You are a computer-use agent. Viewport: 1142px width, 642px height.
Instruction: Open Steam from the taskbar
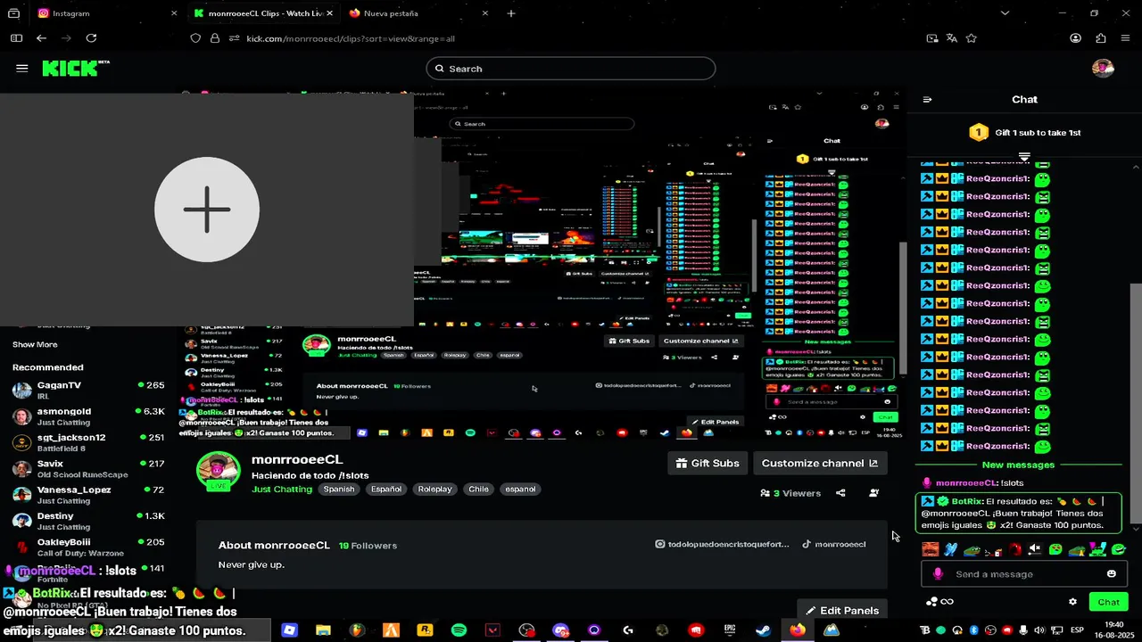pyautogui.click(x=764, y=630)
